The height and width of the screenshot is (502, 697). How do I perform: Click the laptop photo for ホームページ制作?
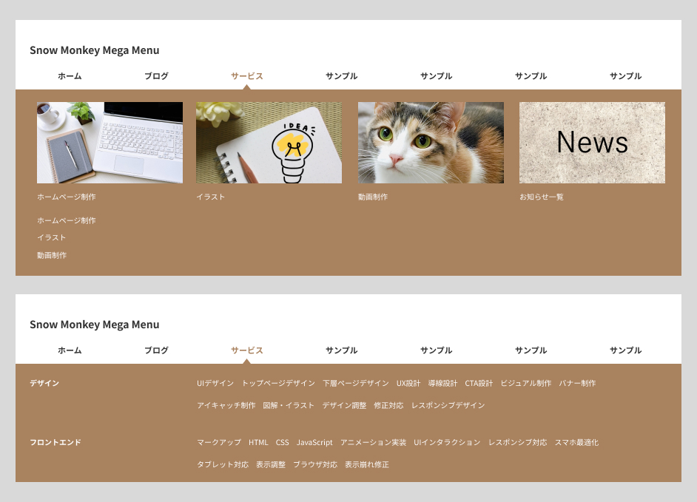[110, 142]
